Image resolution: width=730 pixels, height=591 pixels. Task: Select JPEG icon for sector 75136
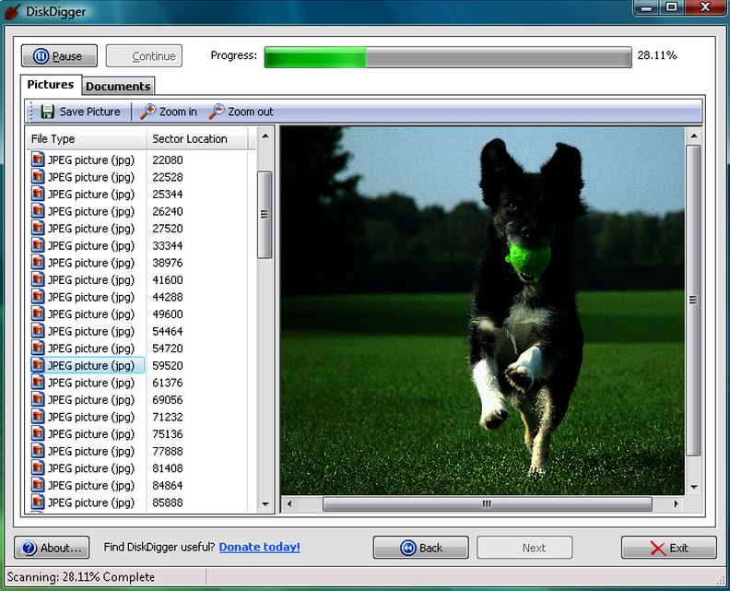pos(38,434)
